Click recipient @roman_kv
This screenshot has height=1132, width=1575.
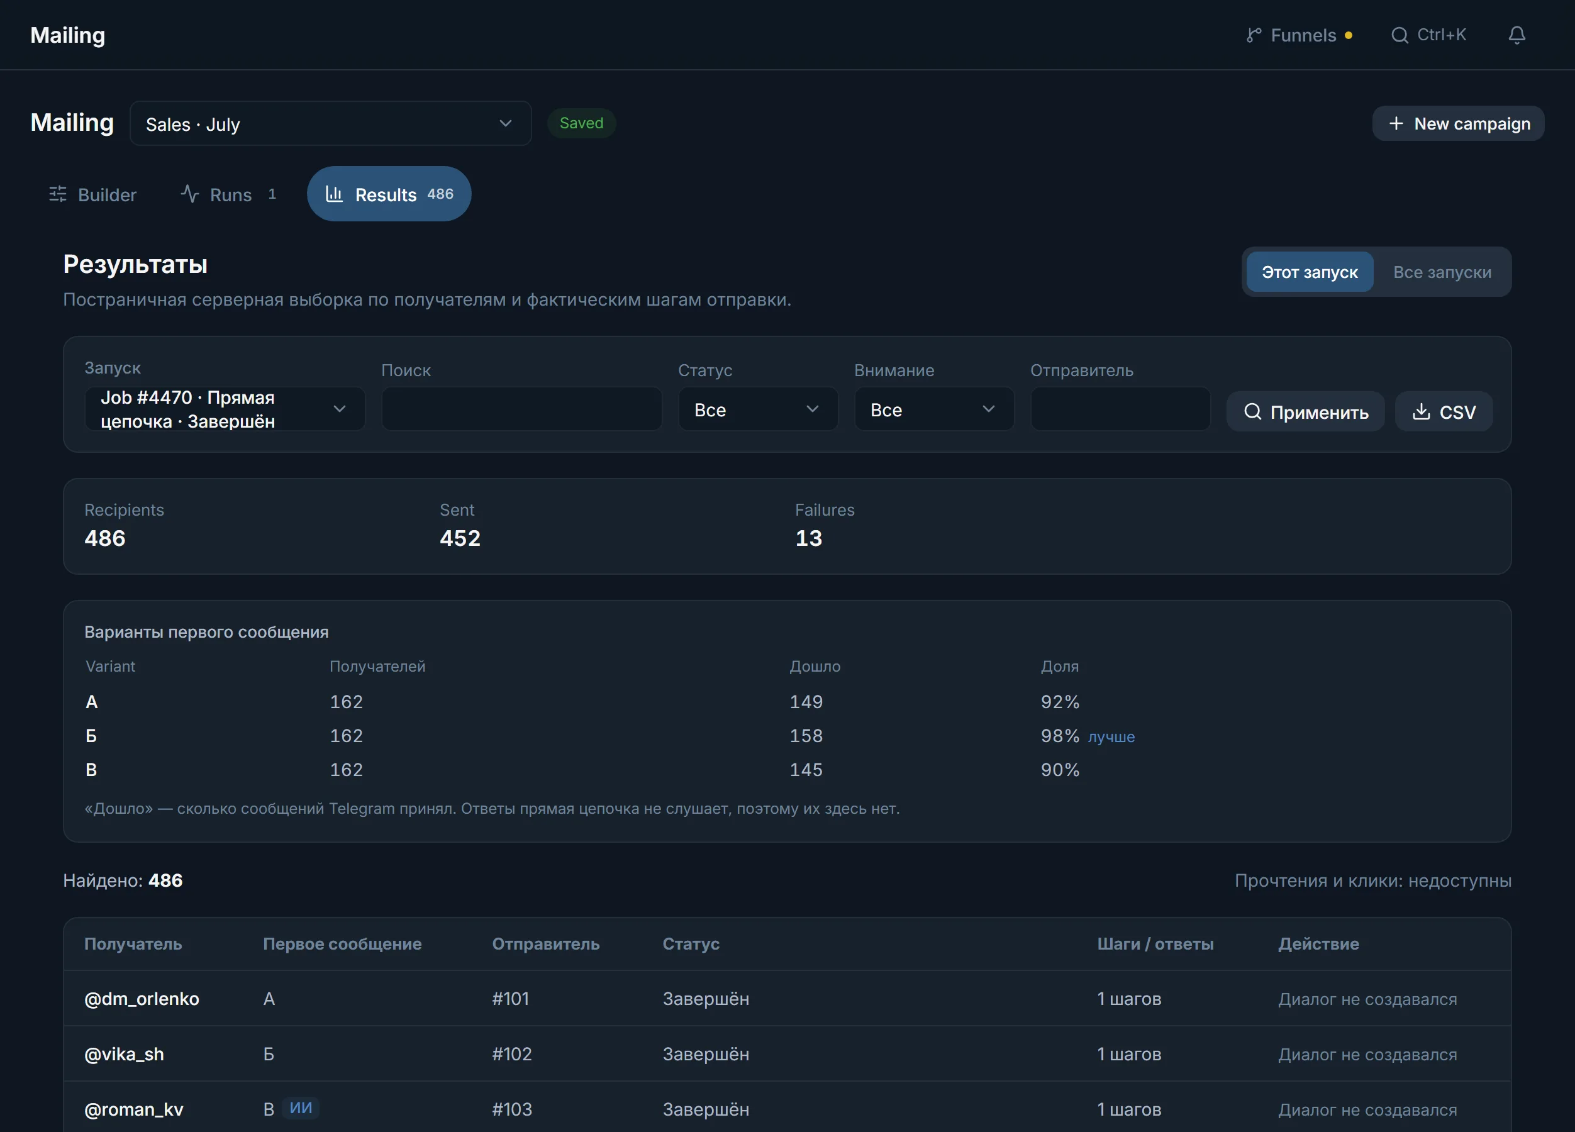point(134,1109)
